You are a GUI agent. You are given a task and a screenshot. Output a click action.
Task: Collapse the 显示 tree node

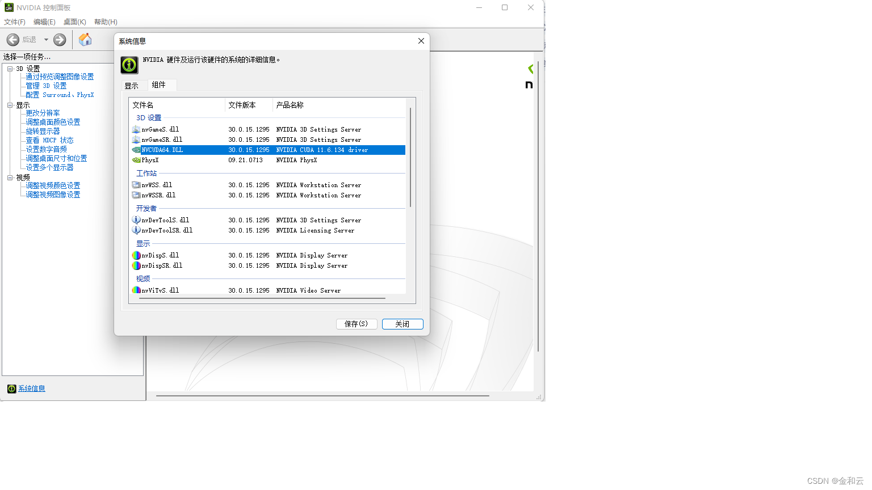[10, 105]
